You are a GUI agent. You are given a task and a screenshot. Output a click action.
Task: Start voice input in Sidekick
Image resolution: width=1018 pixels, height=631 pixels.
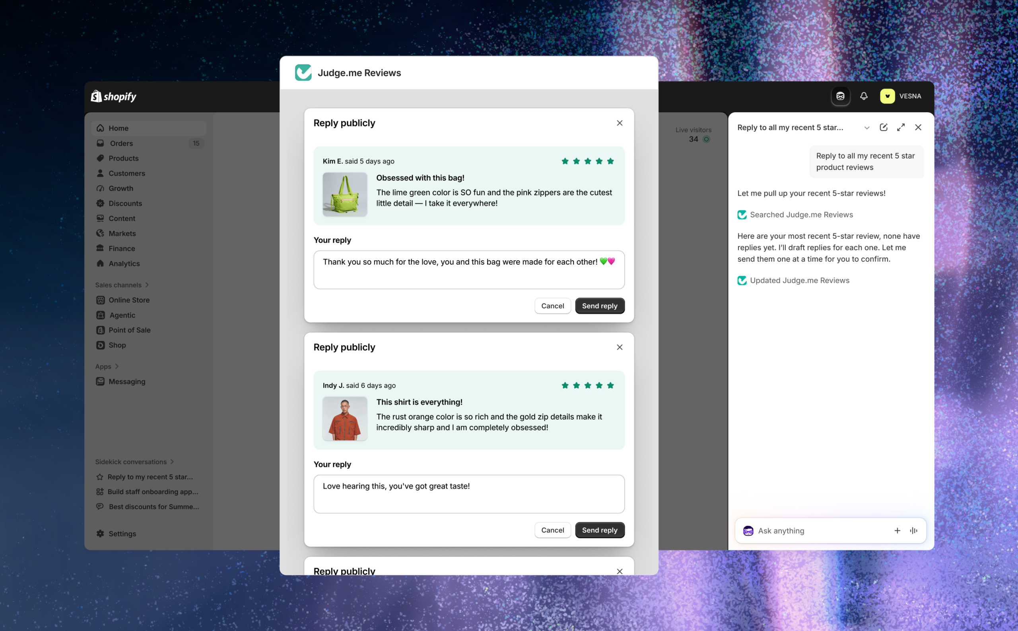(x=913, y=530)
